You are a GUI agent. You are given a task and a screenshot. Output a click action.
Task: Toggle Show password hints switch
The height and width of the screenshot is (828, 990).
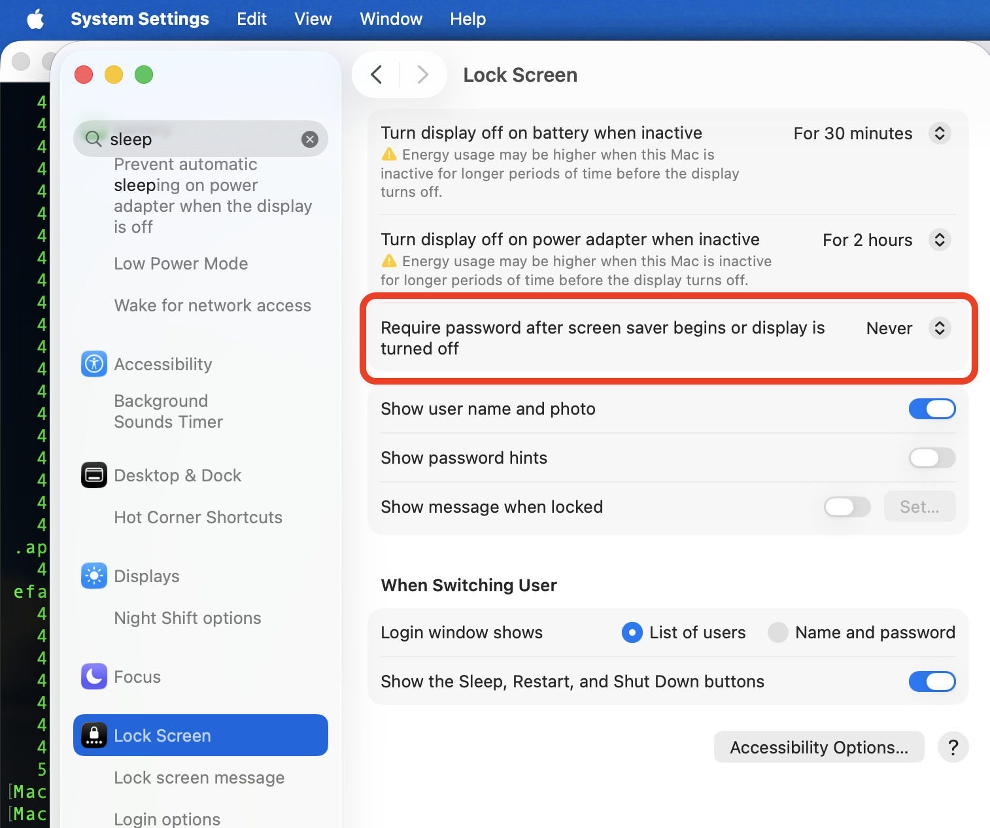[x=932, y=458]
